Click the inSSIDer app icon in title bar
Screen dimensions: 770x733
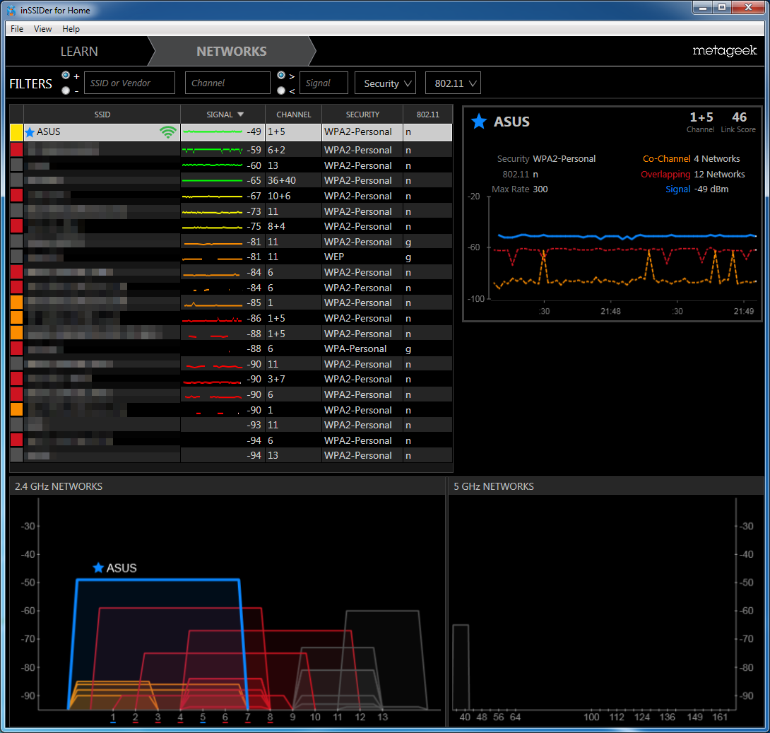coord(11,11)
